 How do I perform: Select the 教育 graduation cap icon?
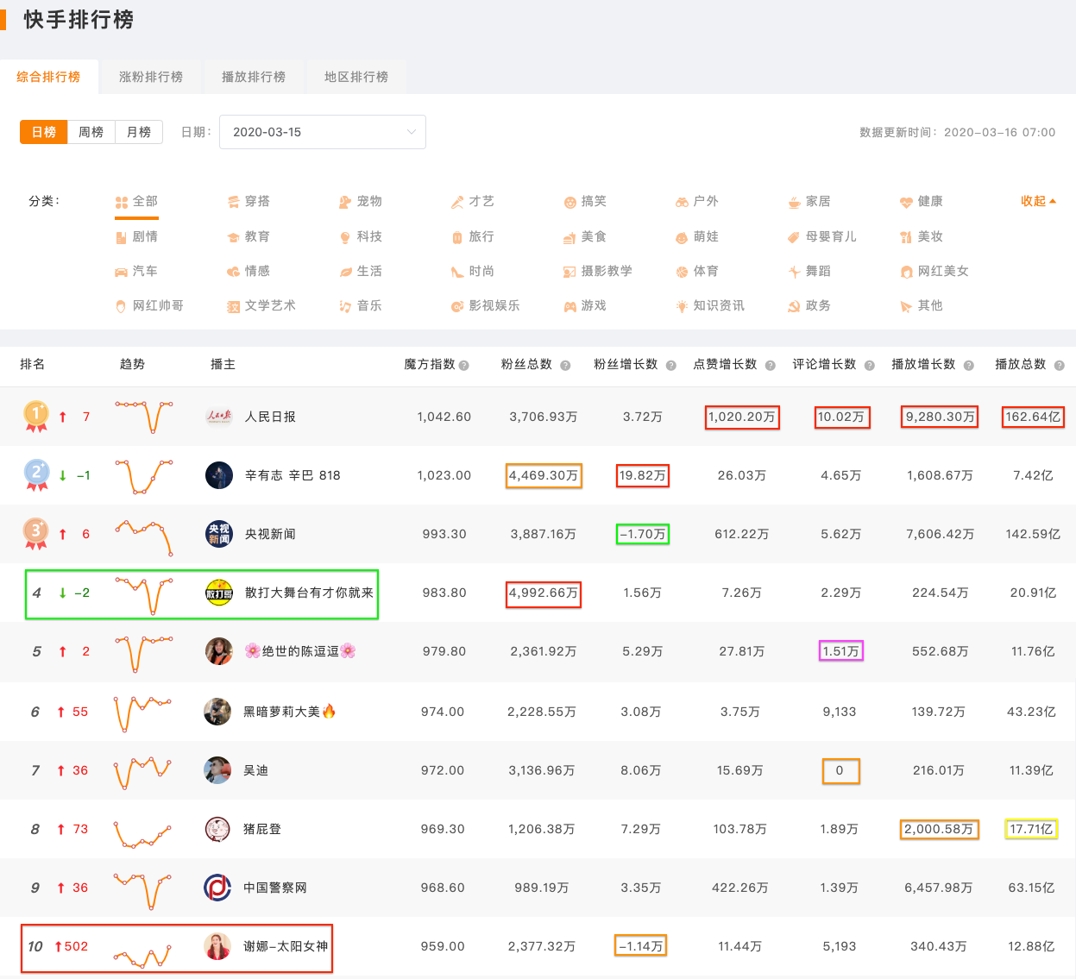tap(233, 237)
